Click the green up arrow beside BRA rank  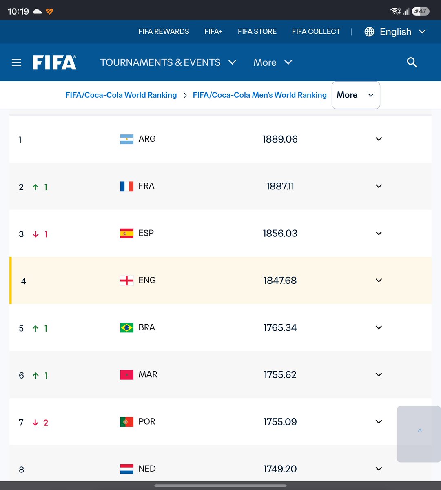coord(35,328)
